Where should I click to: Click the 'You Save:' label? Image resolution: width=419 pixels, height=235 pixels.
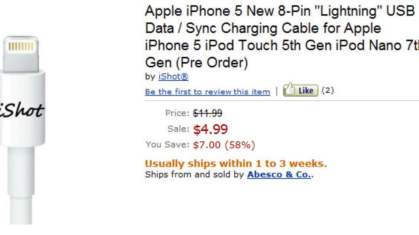tap(167, 144)
